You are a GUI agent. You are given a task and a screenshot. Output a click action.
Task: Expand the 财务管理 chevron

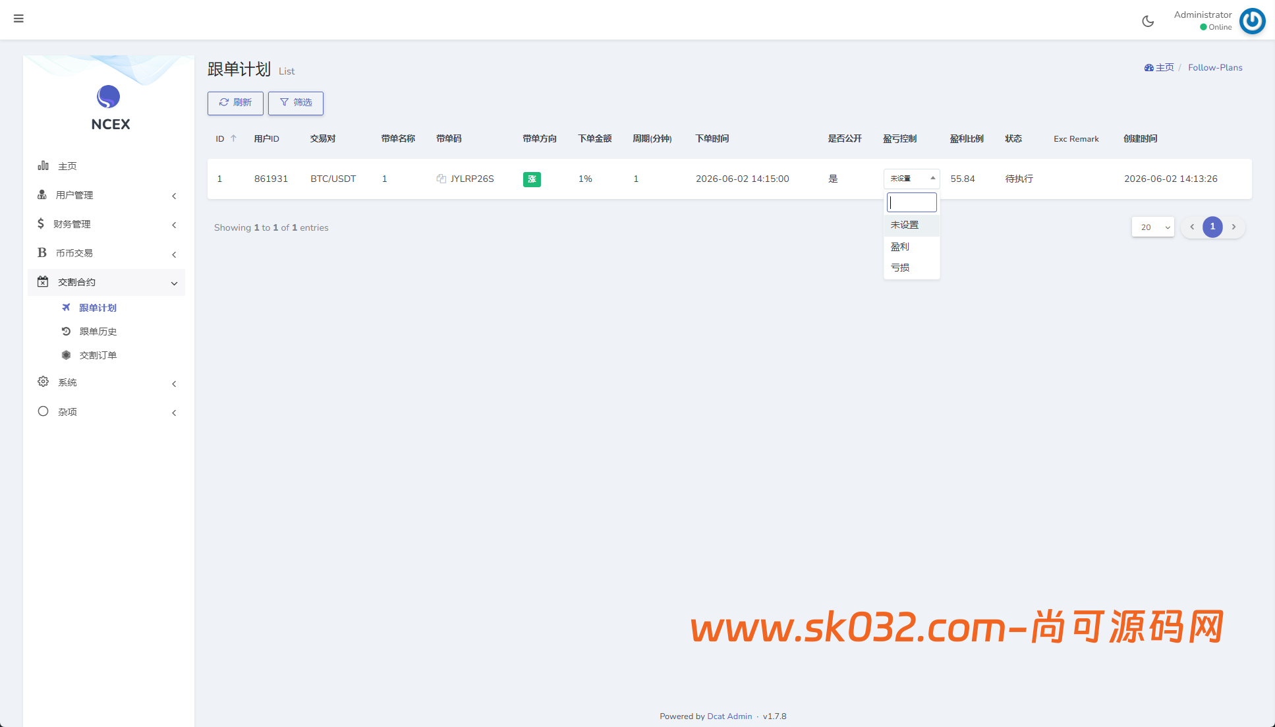coord(174,225)
